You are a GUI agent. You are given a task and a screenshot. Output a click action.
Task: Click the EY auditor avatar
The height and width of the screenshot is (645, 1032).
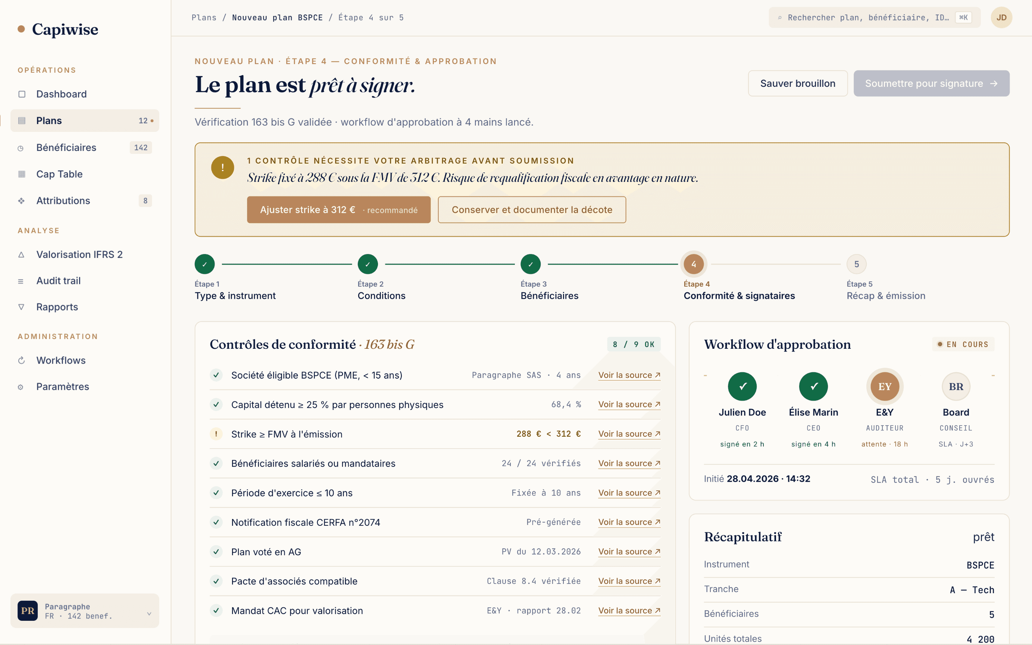pyautogui.click(x=885, y=386)
